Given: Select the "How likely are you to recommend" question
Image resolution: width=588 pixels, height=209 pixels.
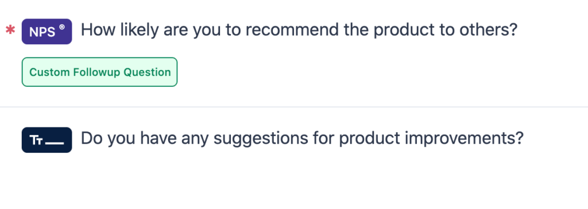Looking at the screenshot, I should [x=299, y=30].
